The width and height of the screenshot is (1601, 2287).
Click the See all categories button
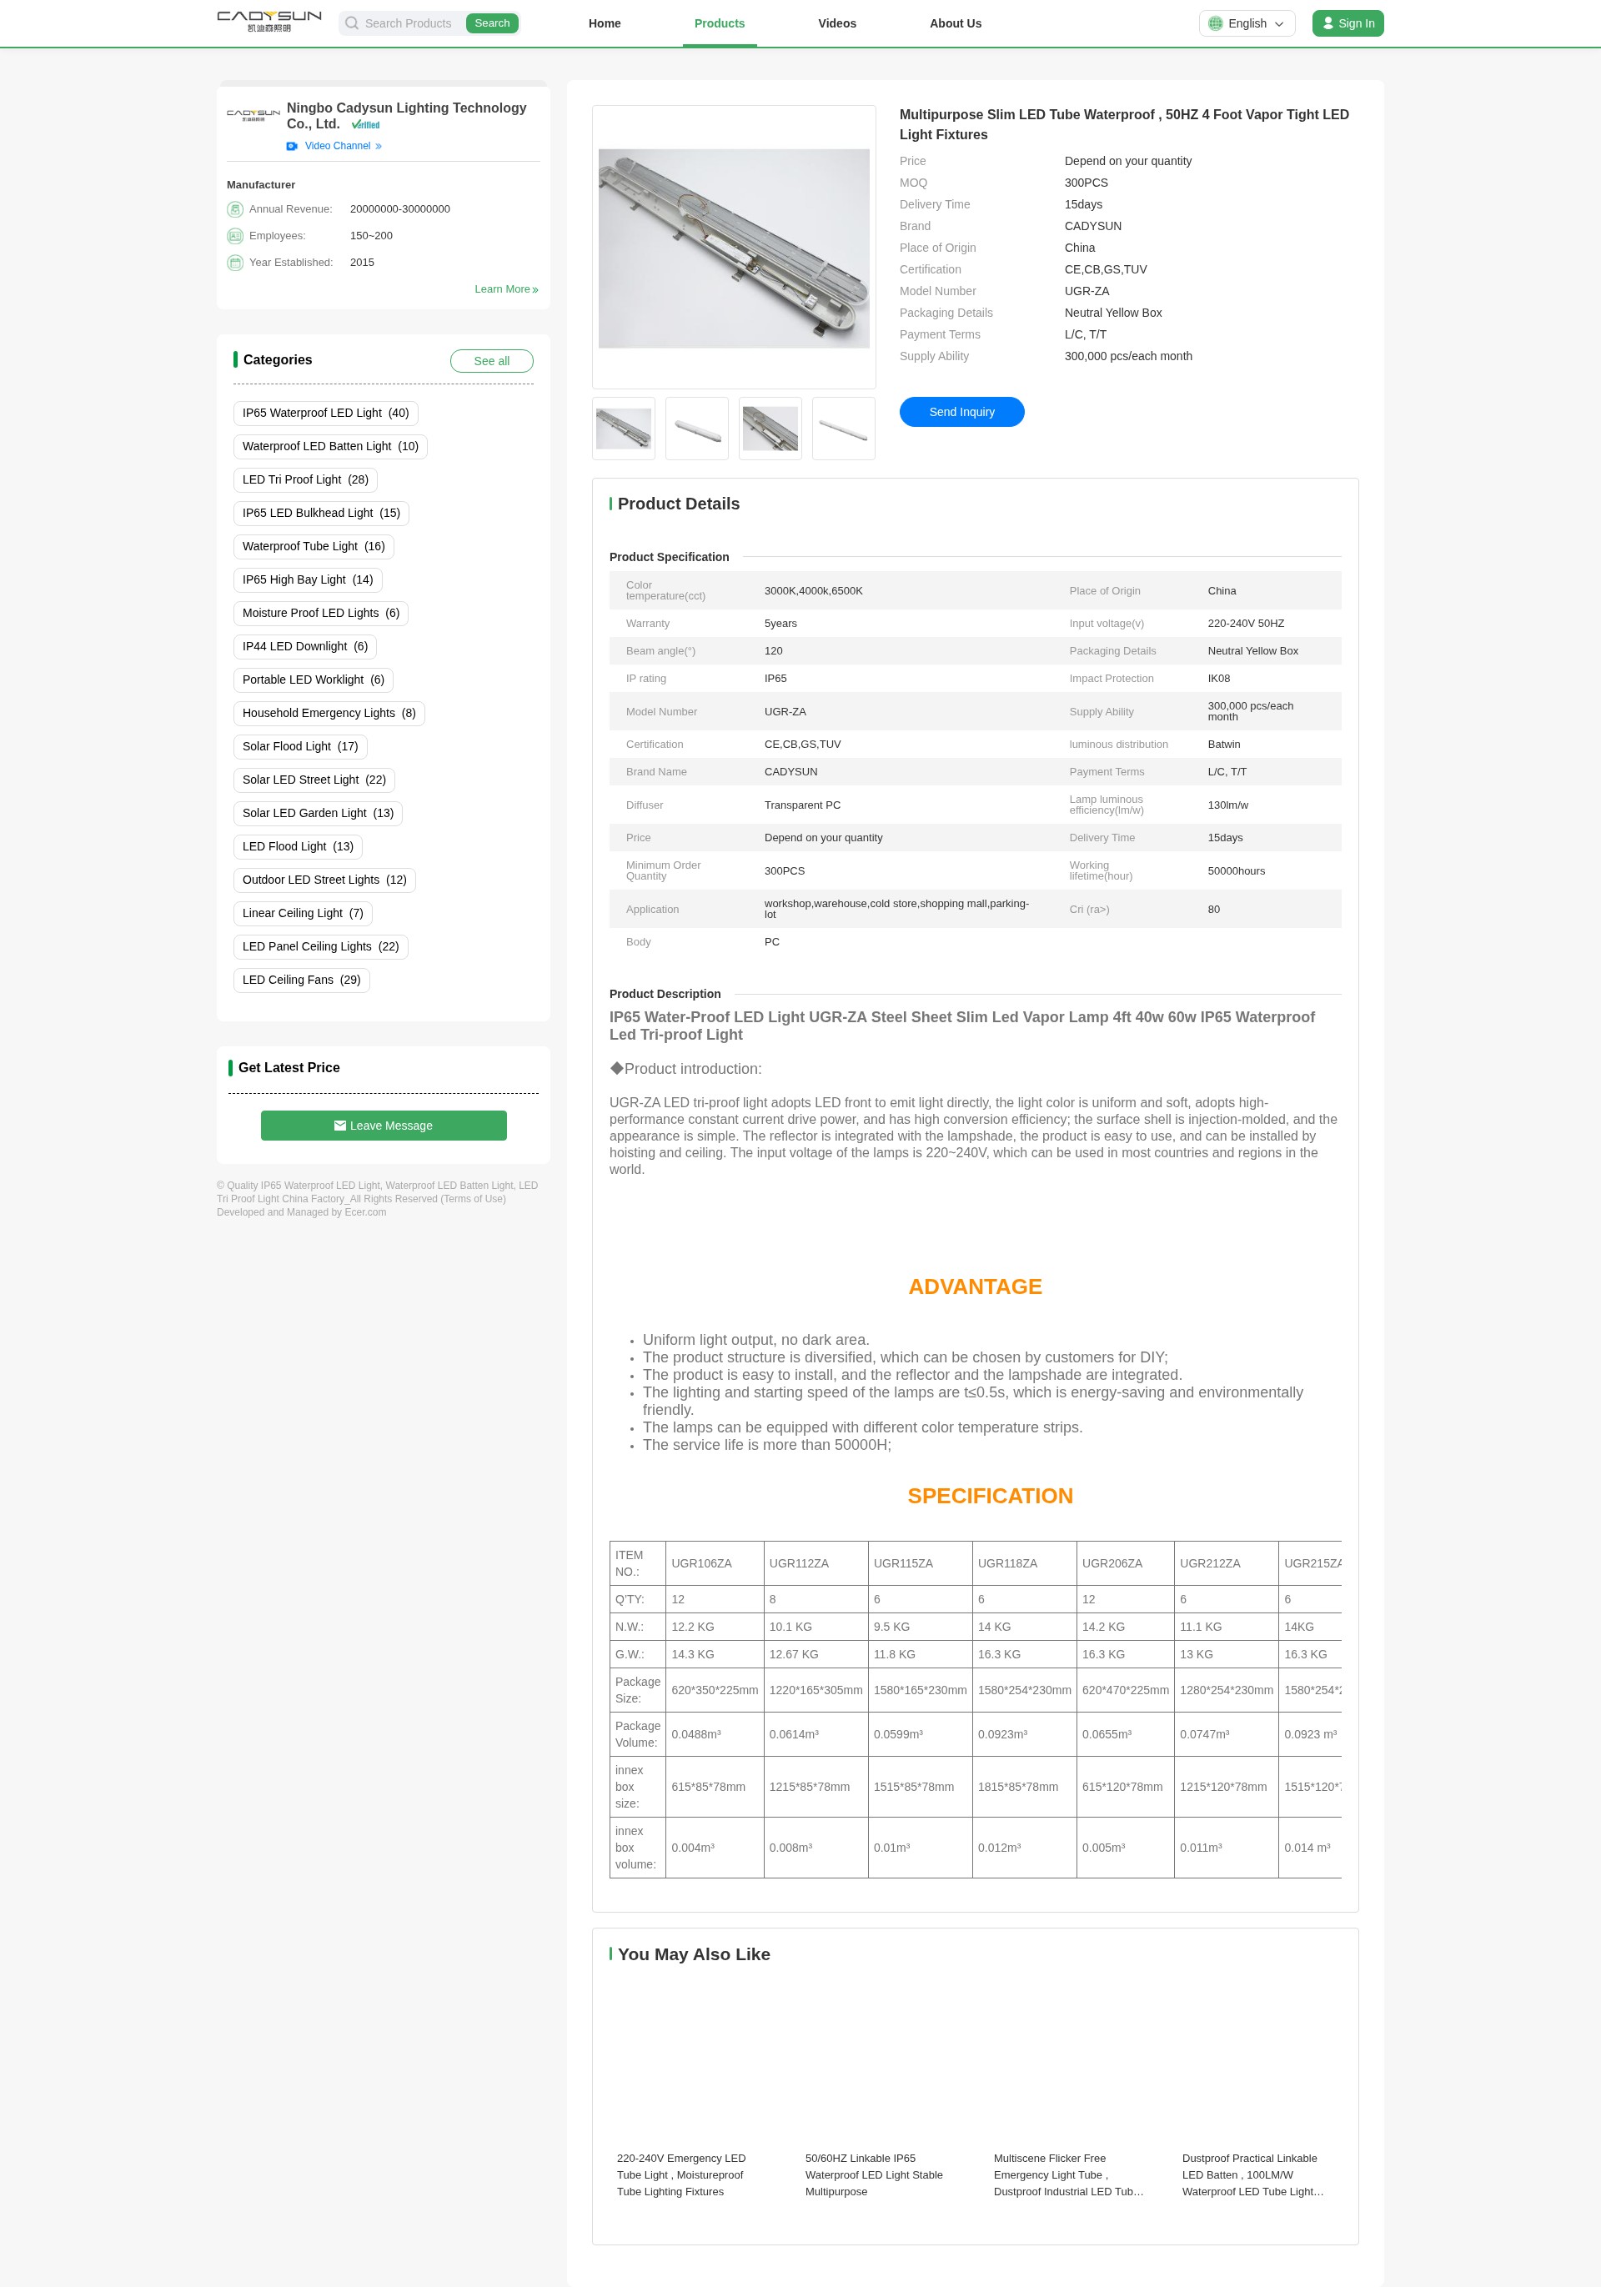click(x=491, y=360)
